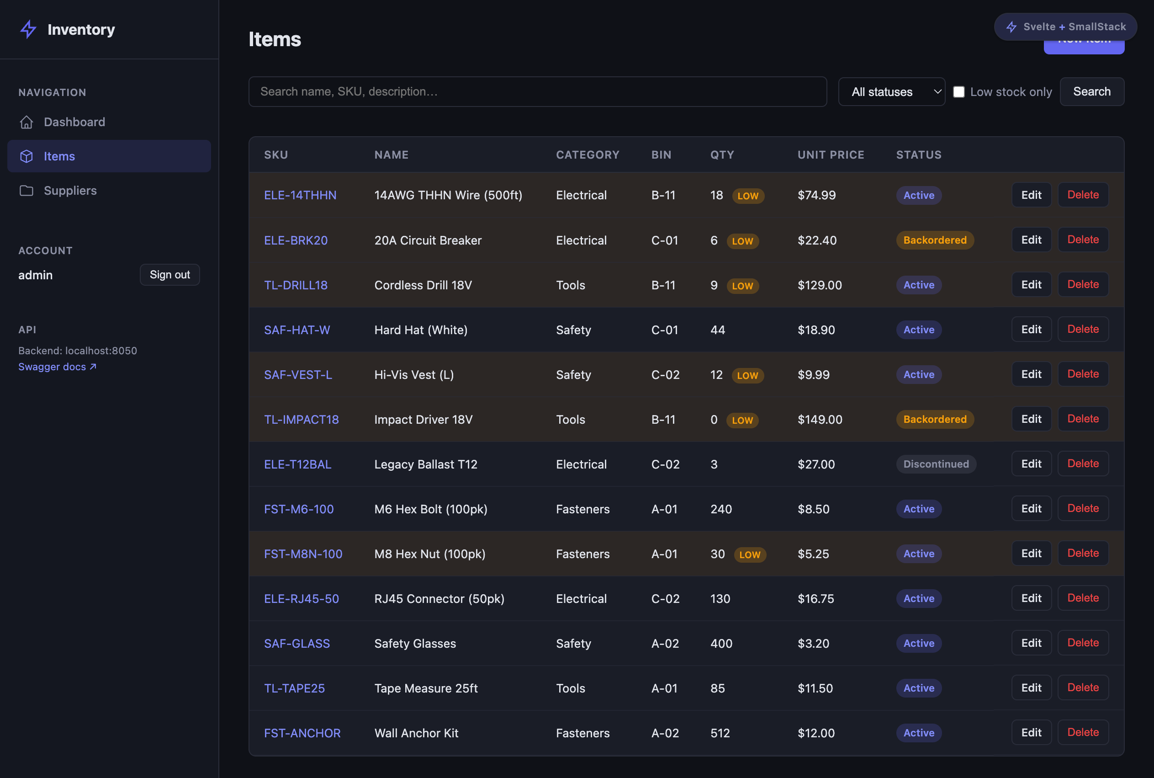
Task: Delete the Legacy Ballast T12 item
Action: point(1083,464)
